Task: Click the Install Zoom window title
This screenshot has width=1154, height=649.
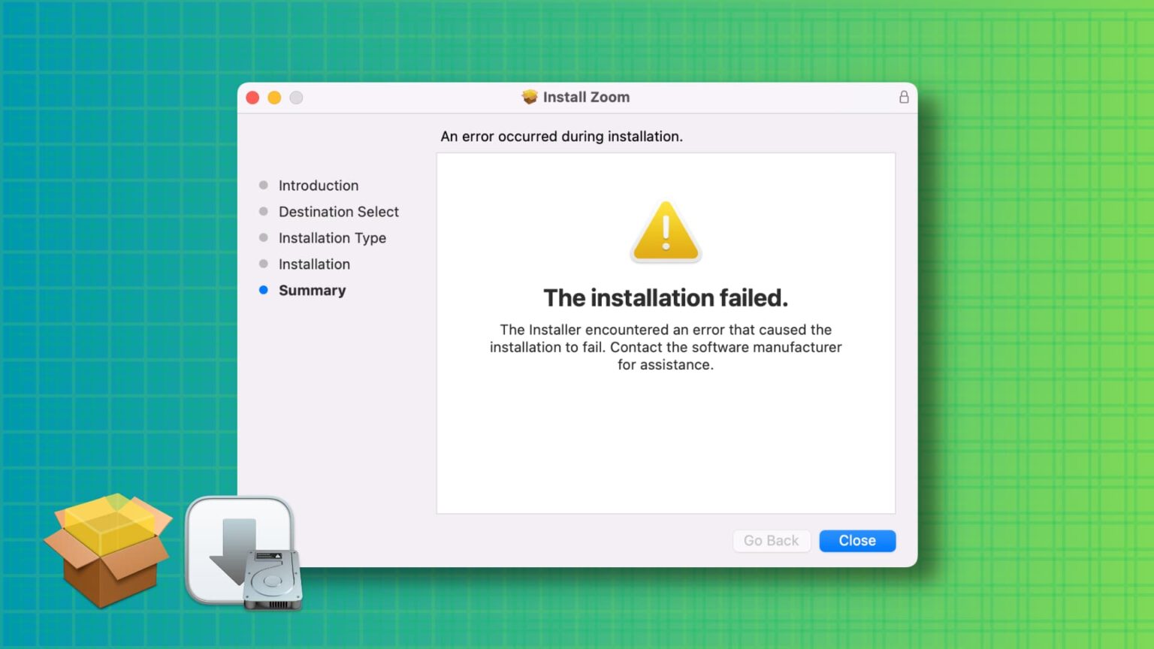Action: click(588, 97)
